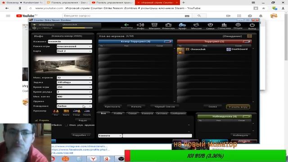288x162 pixels.
Task: Click the browser back arrow
Action: pos(7,8)
